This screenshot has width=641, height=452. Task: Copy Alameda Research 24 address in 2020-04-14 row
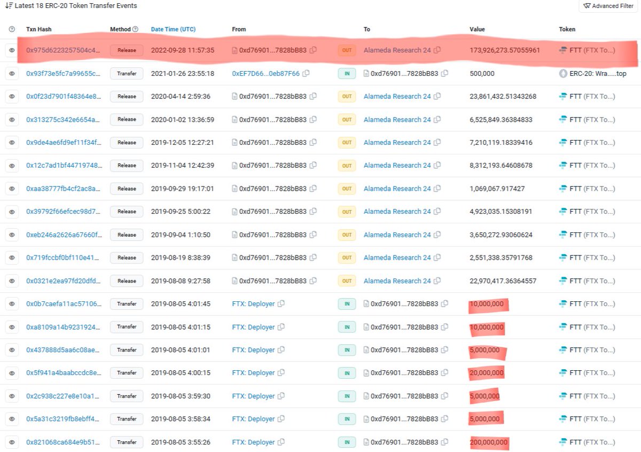point(437,97)
